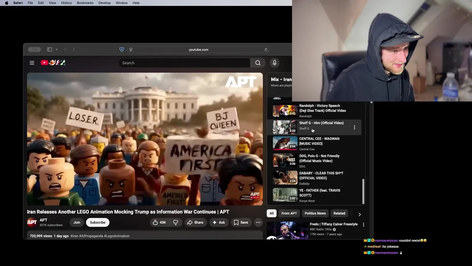Save the video to a playlist
This screenshot has height=266, width=472.
click(x=241, y=222)
